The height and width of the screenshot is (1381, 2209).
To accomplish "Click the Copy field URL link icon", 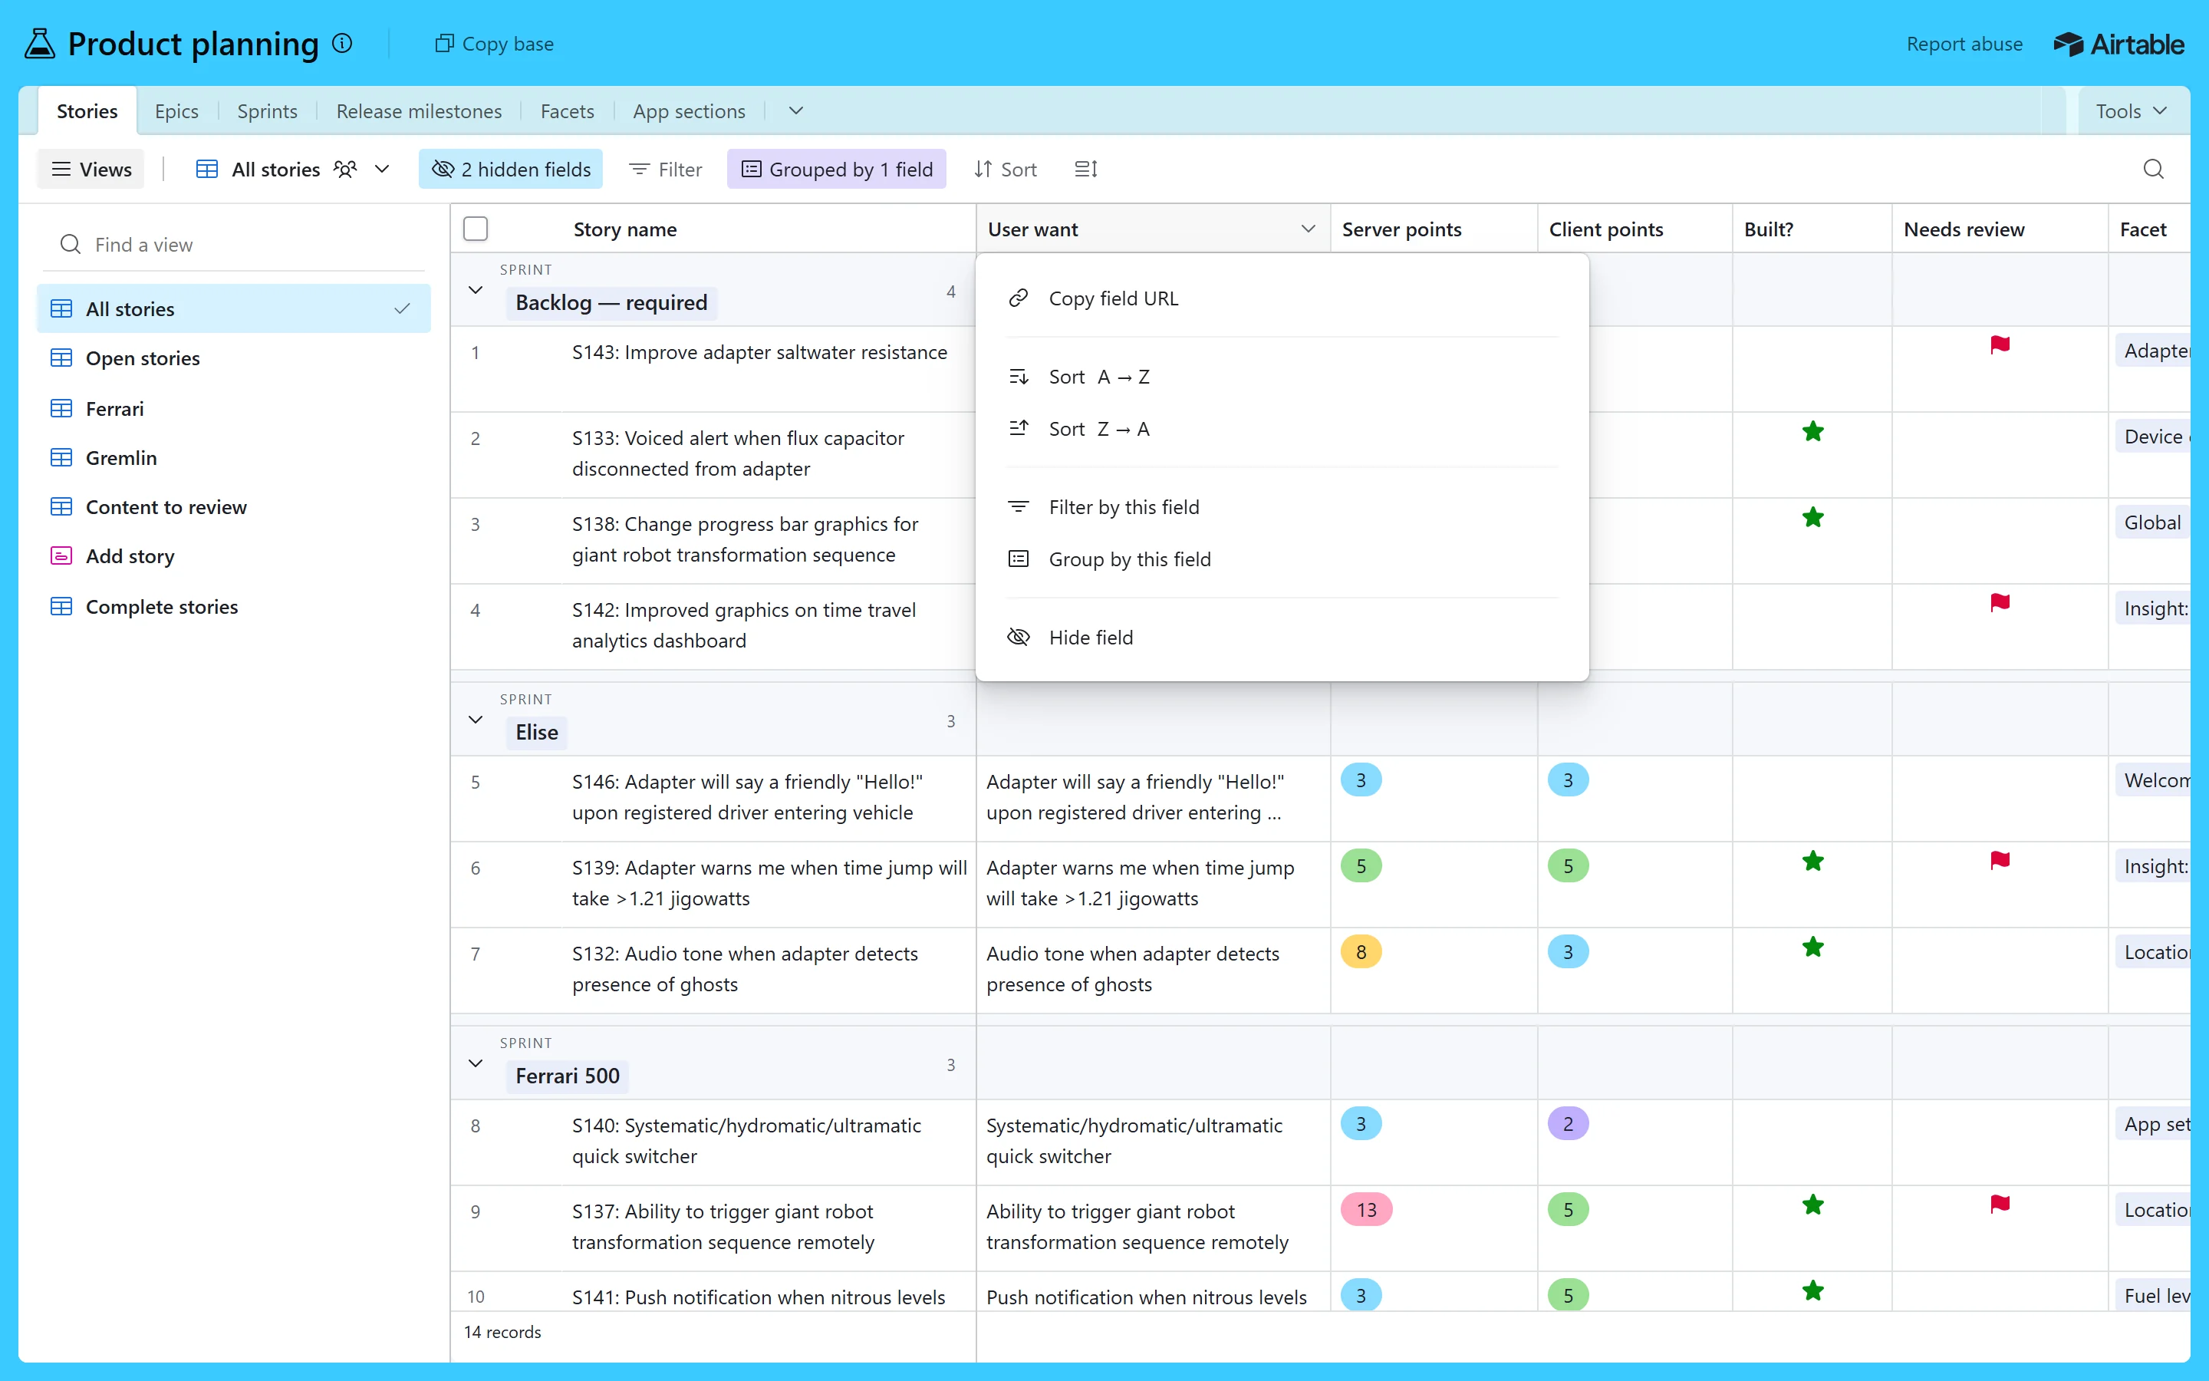I will click(1019, 298).
